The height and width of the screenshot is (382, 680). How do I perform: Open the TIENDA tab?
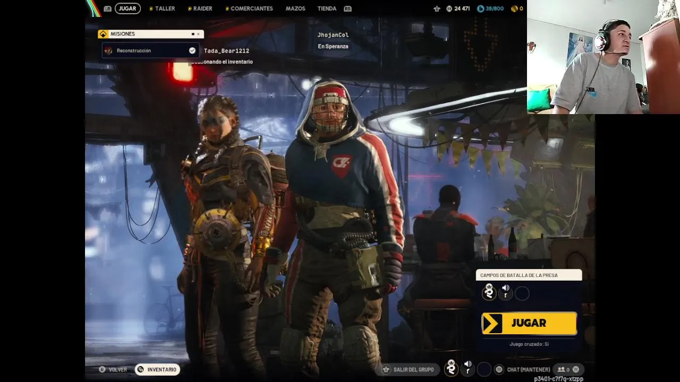(x=327, y=8)
